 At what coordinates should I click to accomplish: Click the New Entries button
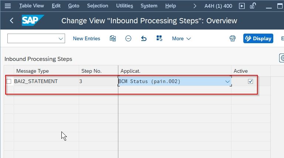point(87,38)
